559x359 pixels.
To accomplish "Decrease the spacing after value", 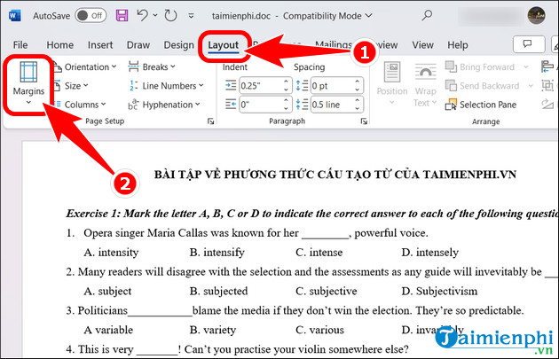I will 358,109.
